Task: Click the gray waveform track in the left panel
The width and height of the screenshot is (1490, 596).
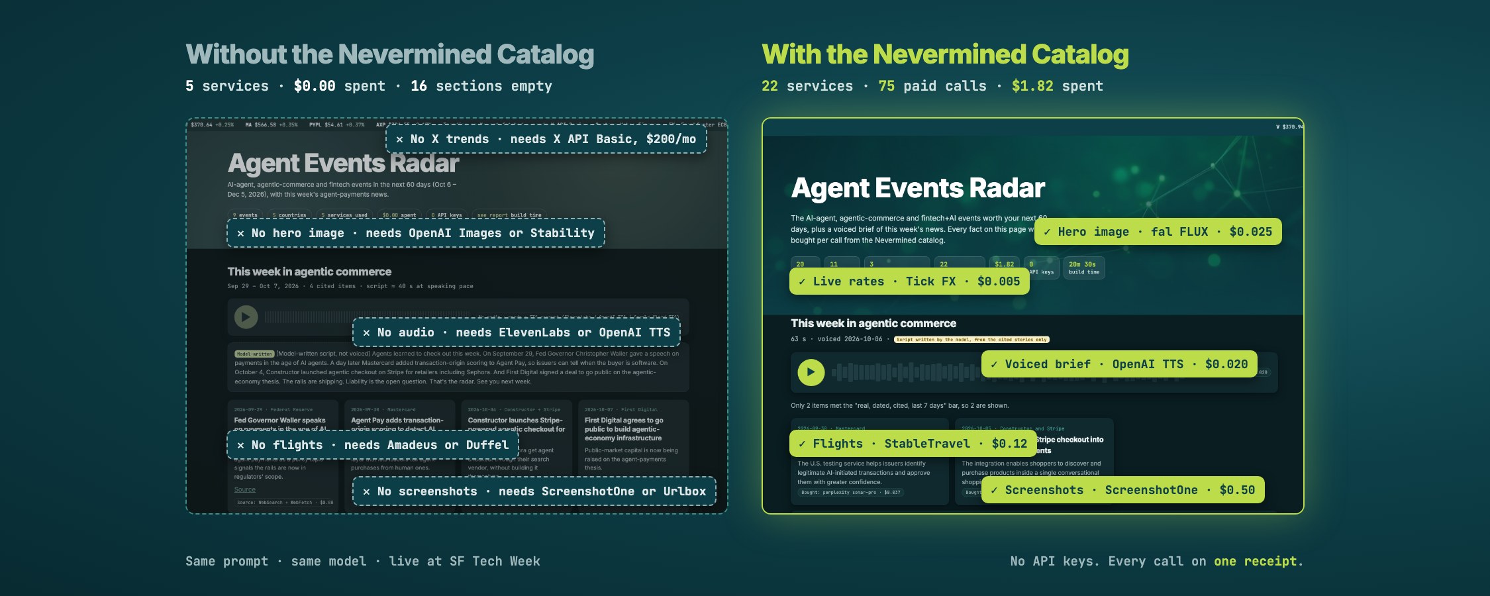Action: tap(368, 317)
